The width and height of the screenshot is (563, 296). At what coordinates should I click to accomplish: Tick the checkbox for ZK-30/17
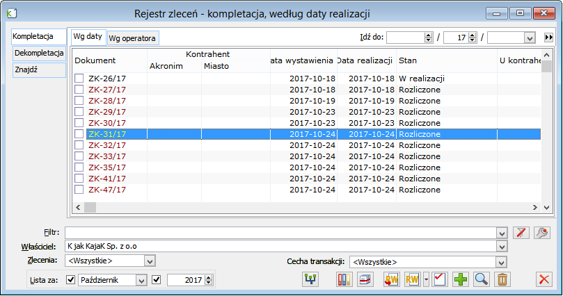(79, 122)
